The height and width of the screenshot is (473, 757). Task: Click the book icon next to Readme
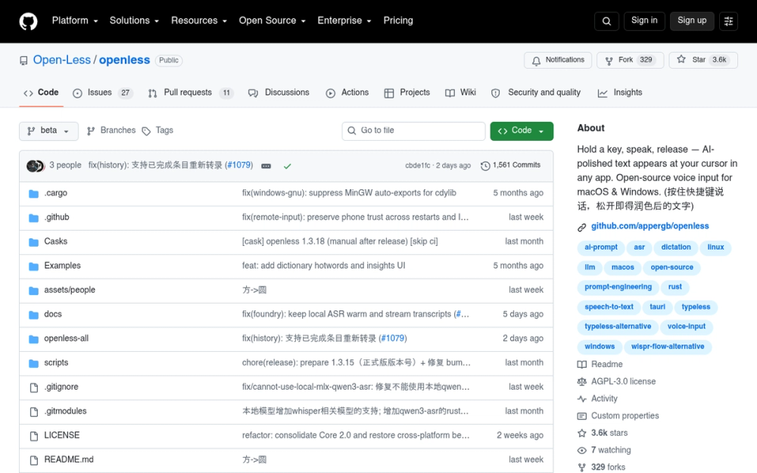click(x=581, y=365)
